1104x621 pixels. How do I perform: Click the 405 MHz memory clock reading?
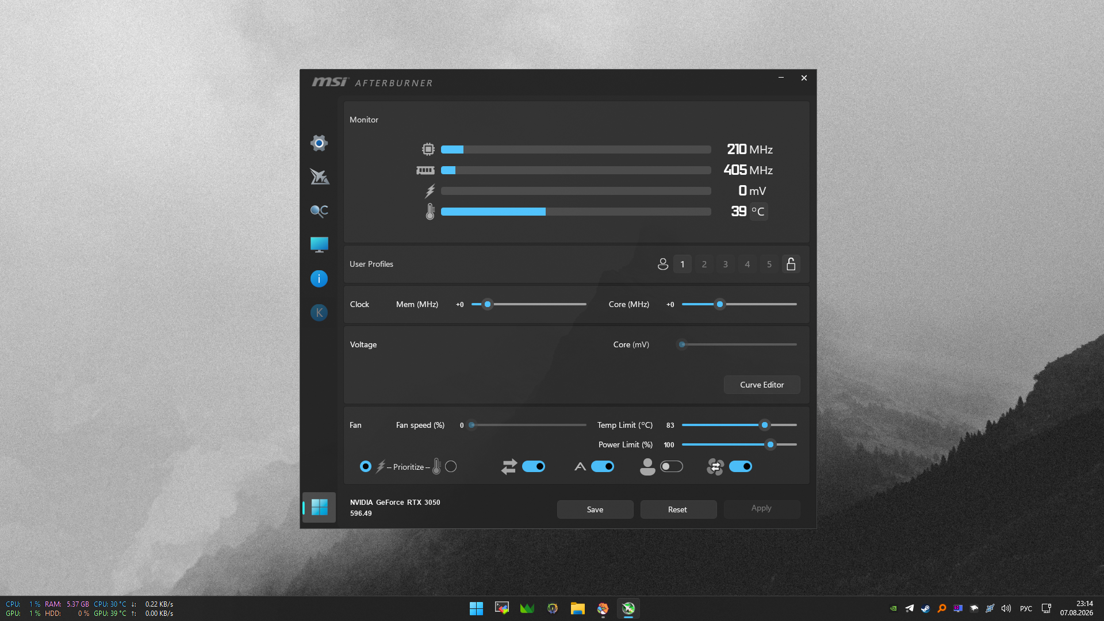(x=748, y=170)
